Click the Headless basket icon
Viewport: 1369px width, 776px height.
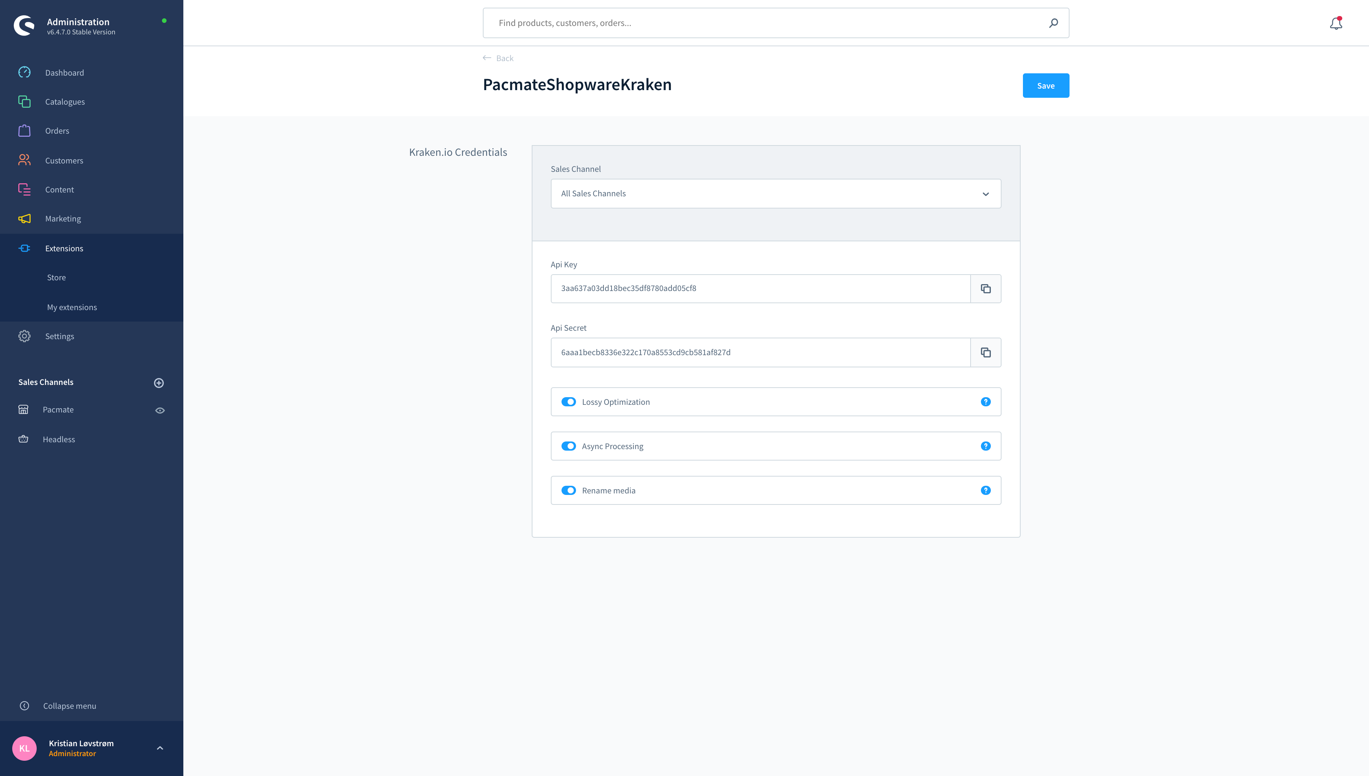[23, 439]
